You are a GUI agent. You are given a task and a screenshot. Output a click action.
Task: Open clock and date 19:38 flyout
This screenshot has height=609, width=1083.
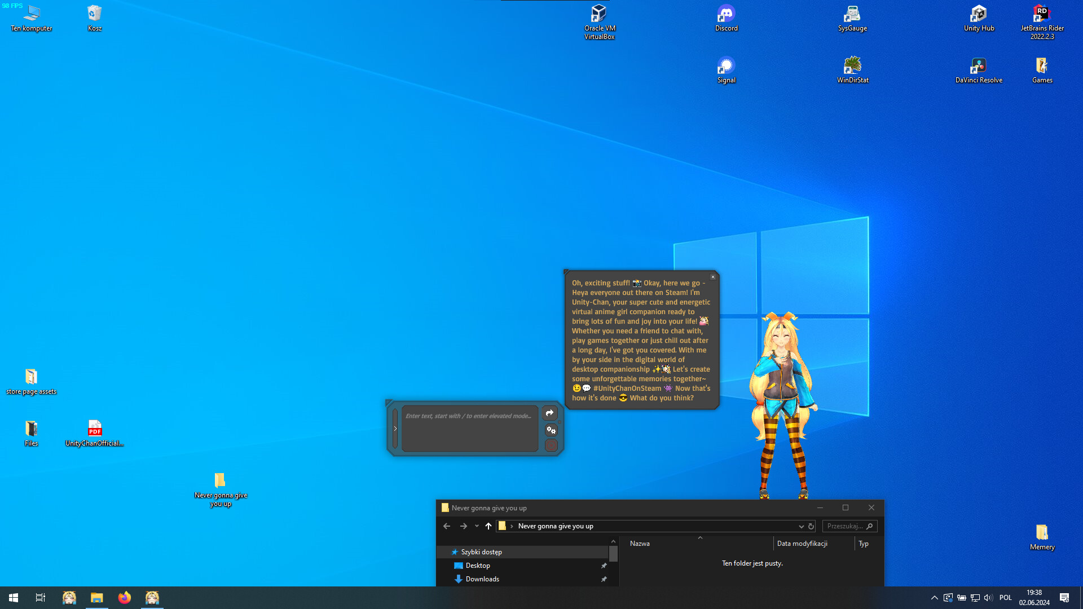coord(1034,598)
